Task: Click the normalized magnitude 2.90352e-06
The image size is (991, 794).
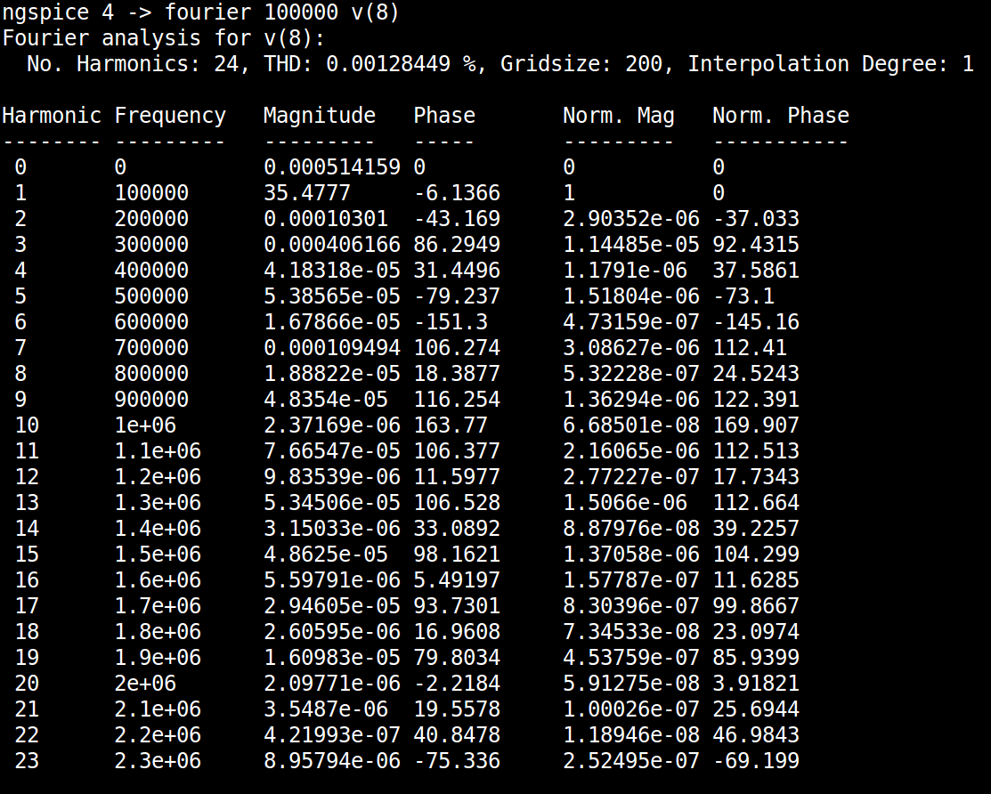Action: [x=631, y=219]
